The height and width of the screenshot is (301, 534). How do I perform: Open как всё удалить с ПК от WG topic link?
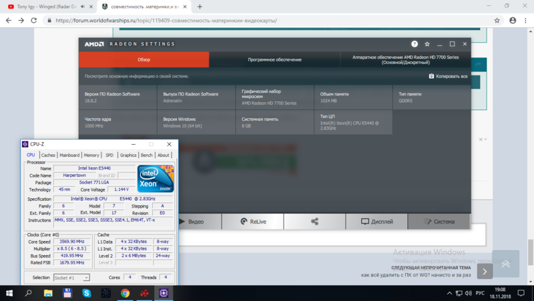click(x=416, y=275)
